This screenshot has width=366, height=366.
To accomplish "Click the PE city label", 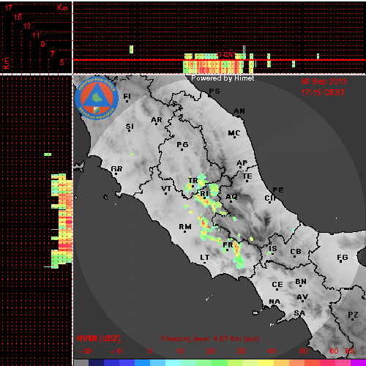I will pos(278,190).
